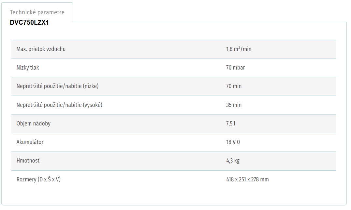Screen dimensions: 351x210
Task: Select the 4,3 kg value
Action: click(233, 161)
